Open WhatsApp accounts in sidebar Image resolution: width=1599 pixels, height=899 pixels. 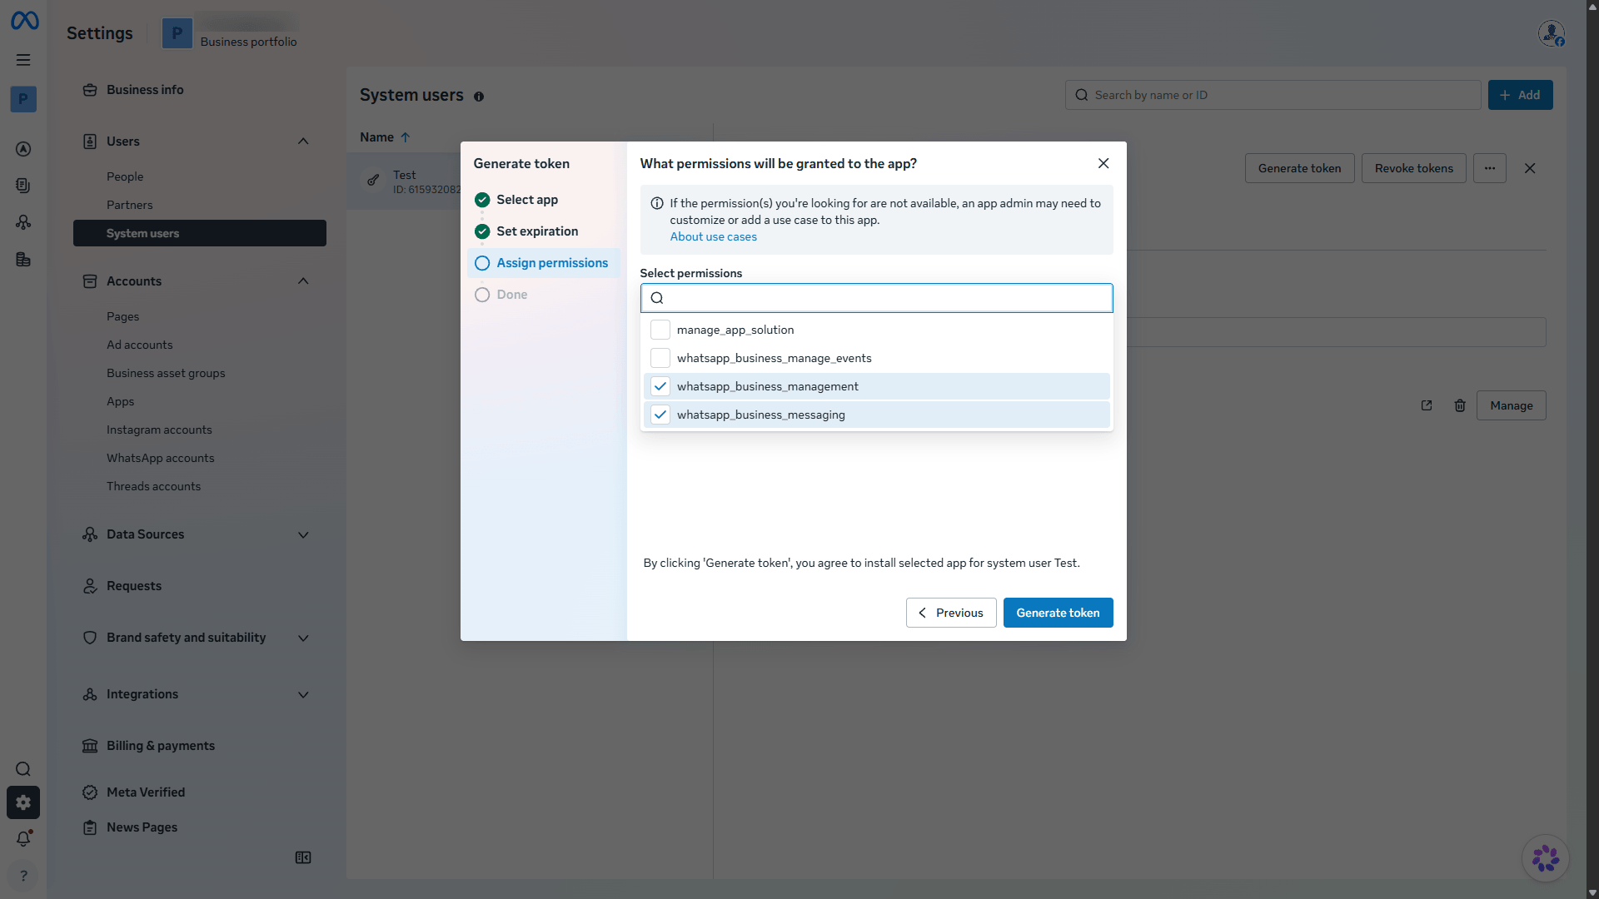(160, 458)
